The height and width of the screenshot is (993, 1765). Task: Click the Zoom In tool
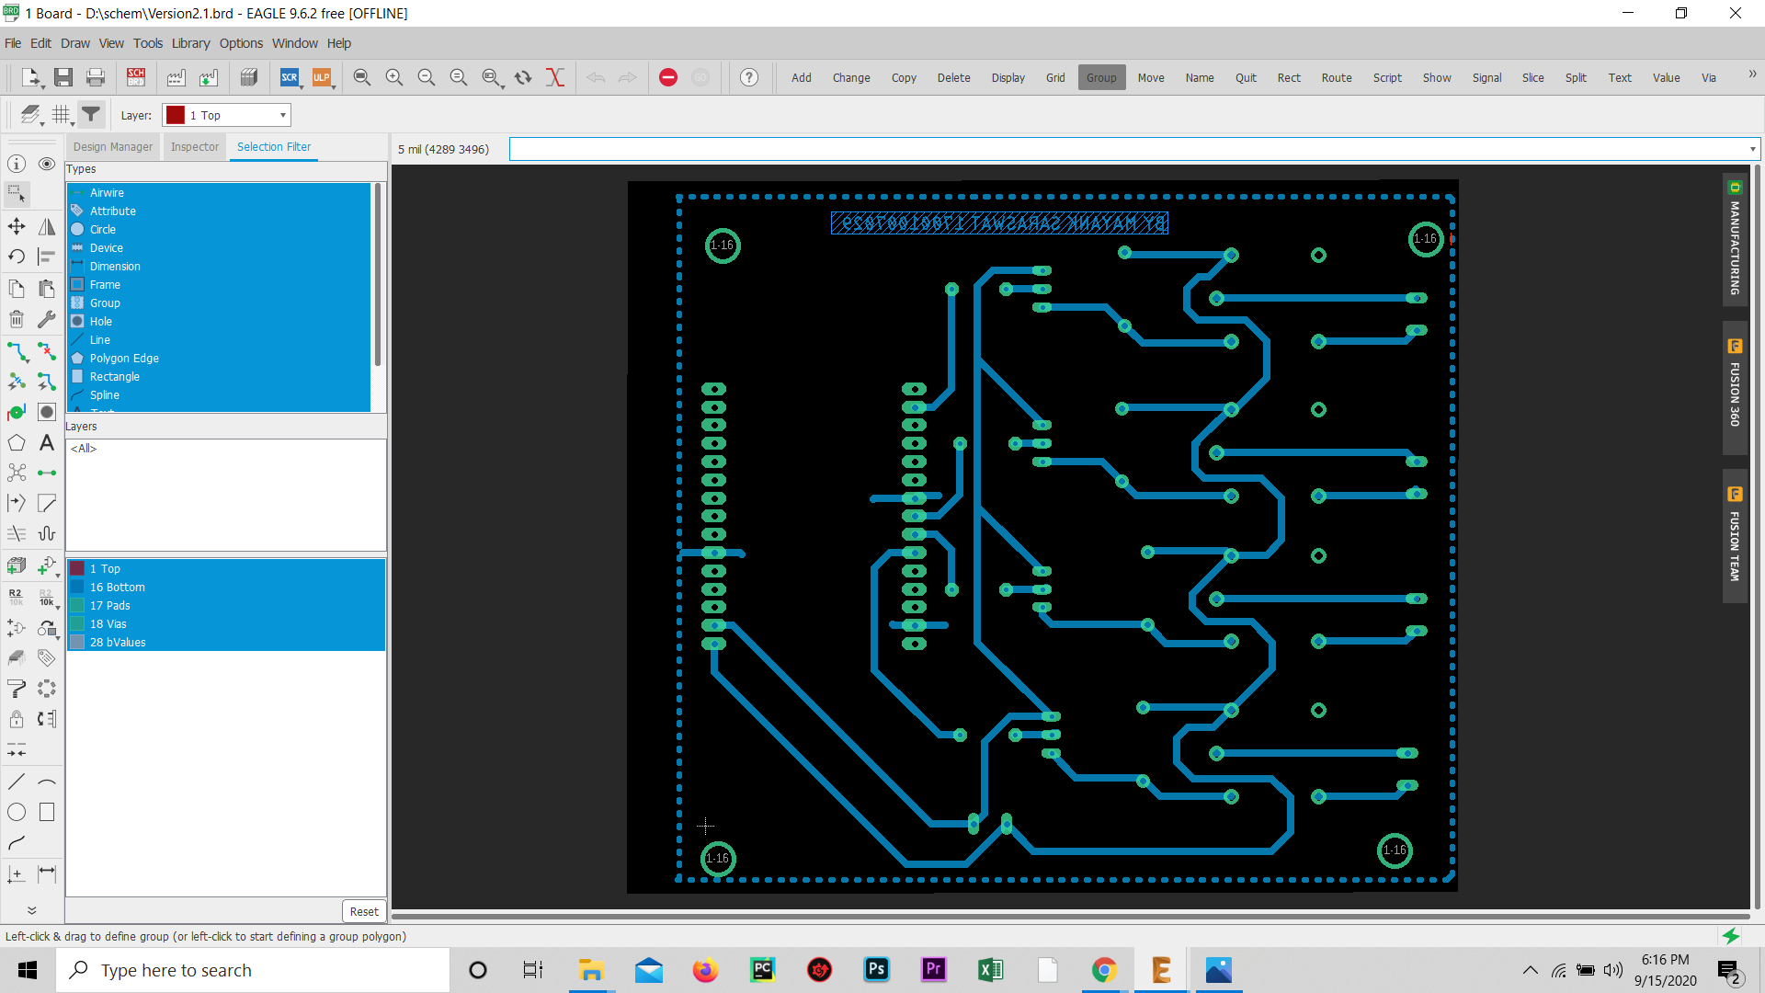394,77
